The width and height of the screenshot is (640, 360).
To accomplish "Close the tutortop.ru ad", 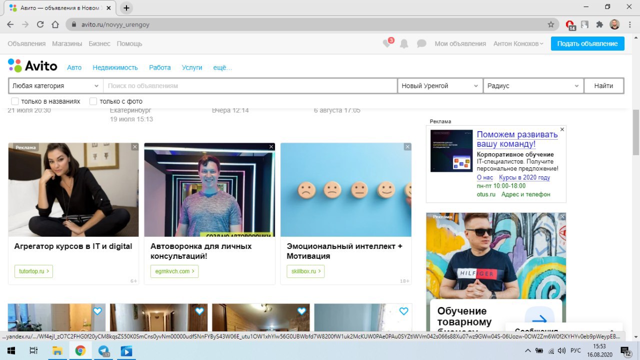I will 134,147.
